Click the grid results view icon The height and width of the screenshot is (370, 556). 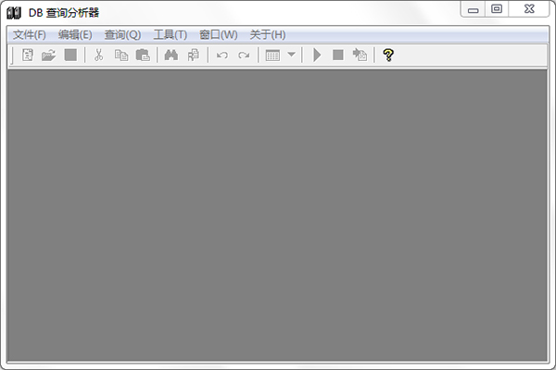(x=272, y=55)
